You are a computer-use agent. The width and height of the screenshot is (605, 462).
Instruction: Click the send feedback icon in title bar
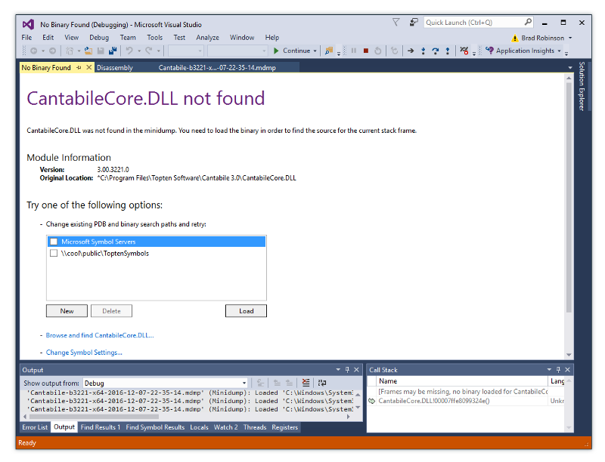pos(414,23)
